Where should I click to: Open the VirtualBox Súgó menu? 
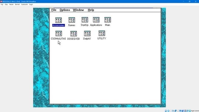click(x=31, y=4)
